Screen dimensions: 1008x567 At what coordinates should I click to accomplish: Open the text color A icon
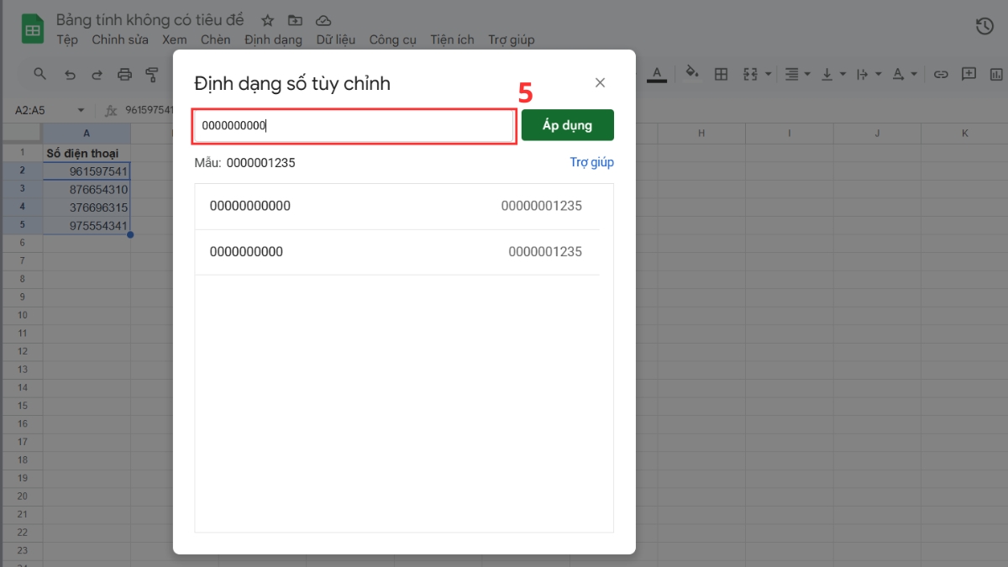[x=657, y=74]
